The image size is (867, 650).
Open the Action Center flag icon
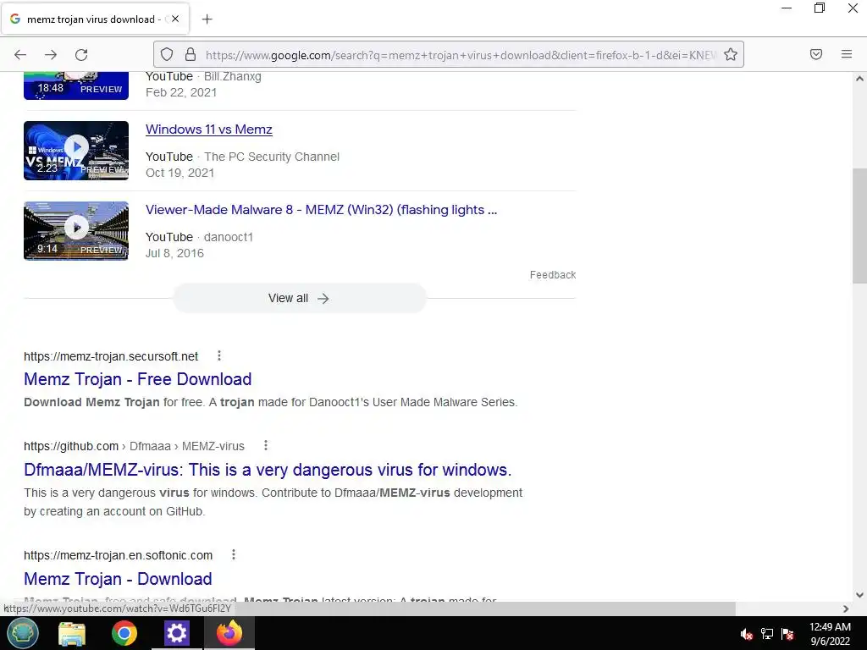pyautogui.click(x=787, y=634)
